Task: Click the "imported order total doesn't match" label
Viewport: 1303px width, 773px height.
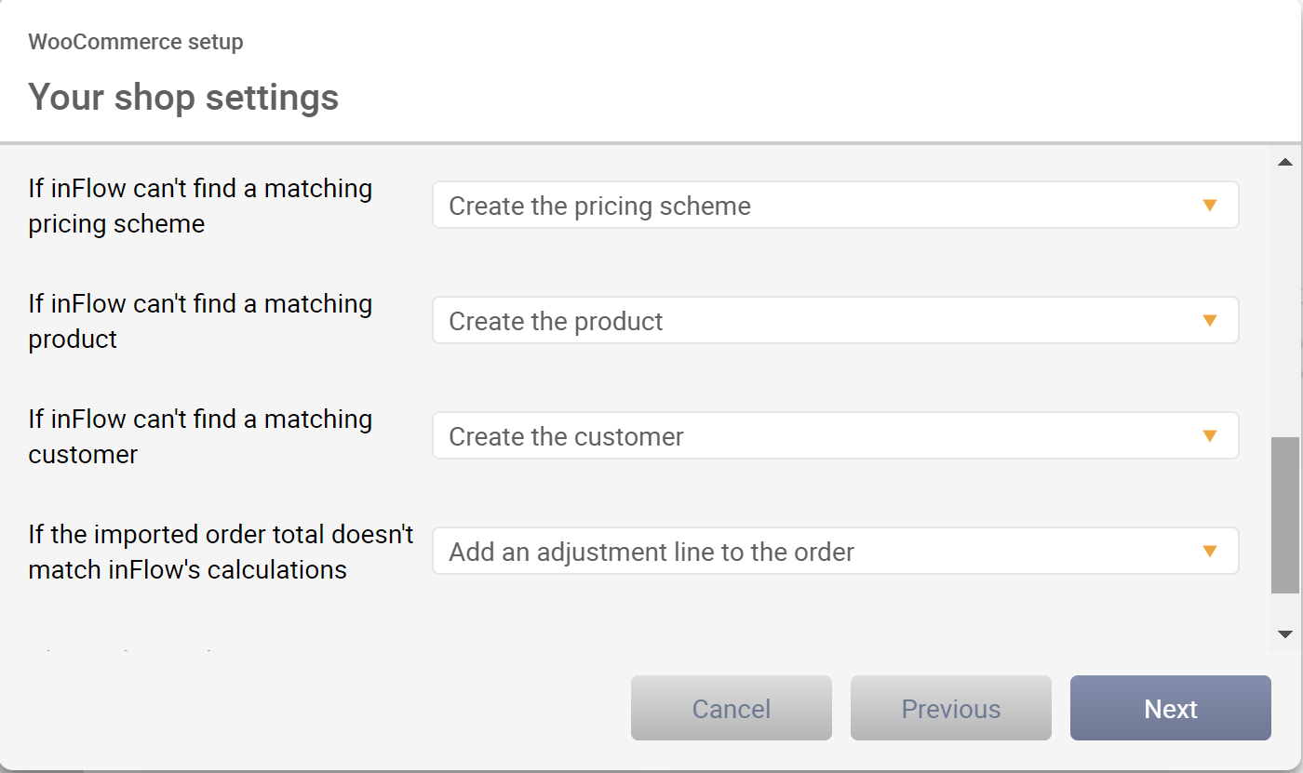Action: coord(221,552)
